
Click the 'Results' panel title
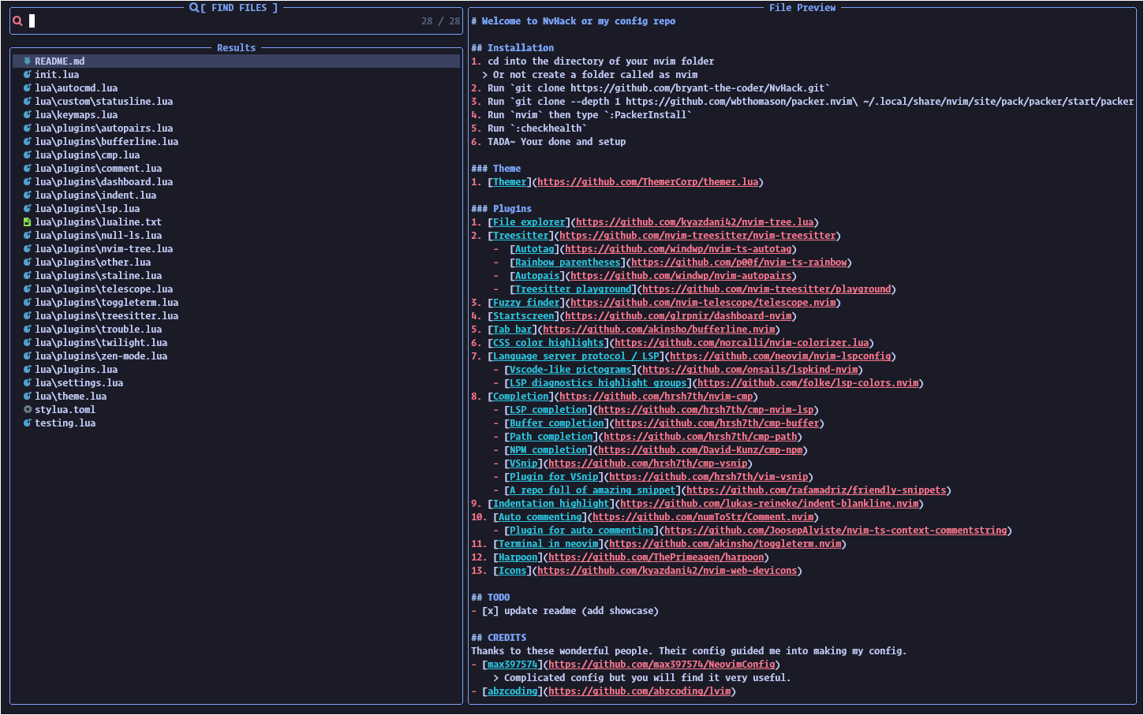[237, 48]
